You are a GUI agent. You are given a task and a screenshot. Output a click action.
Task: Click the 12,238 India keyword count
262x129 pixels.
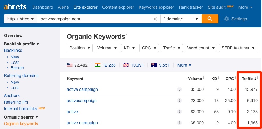[109, 65]
